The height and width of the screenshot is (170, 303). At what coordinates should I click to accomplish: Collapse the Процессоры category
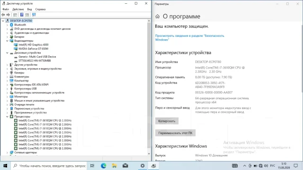(7, 117)
